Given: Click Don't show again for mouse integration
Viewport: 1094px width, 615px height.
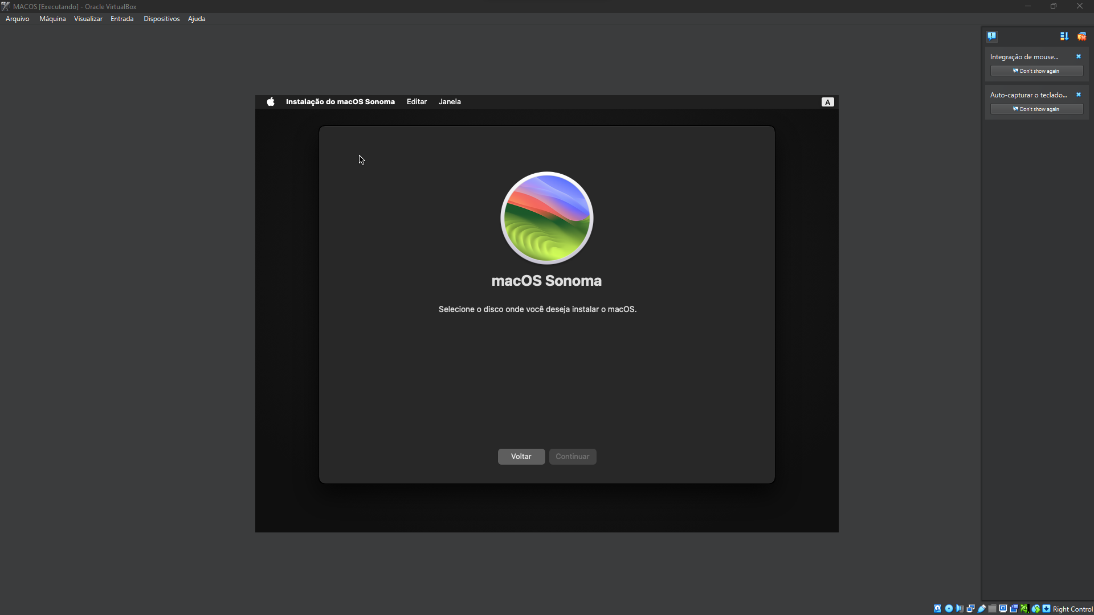Looking at the screenshot, I should 1036,71.
